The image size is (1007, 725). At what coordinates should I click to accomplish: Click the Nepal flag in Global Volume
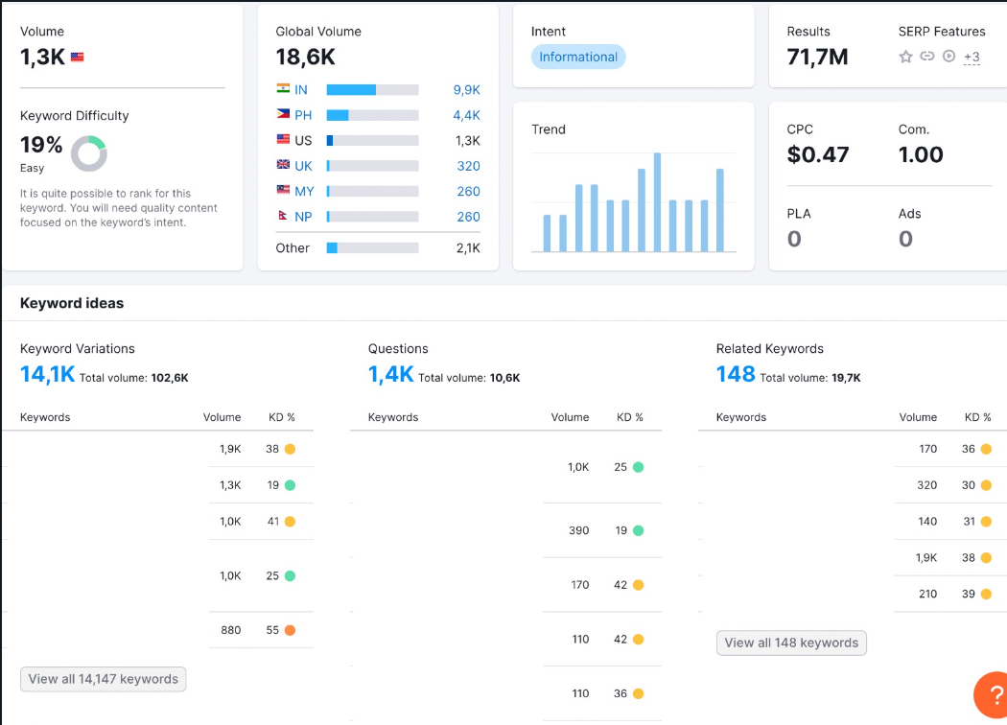pos(283,216)
